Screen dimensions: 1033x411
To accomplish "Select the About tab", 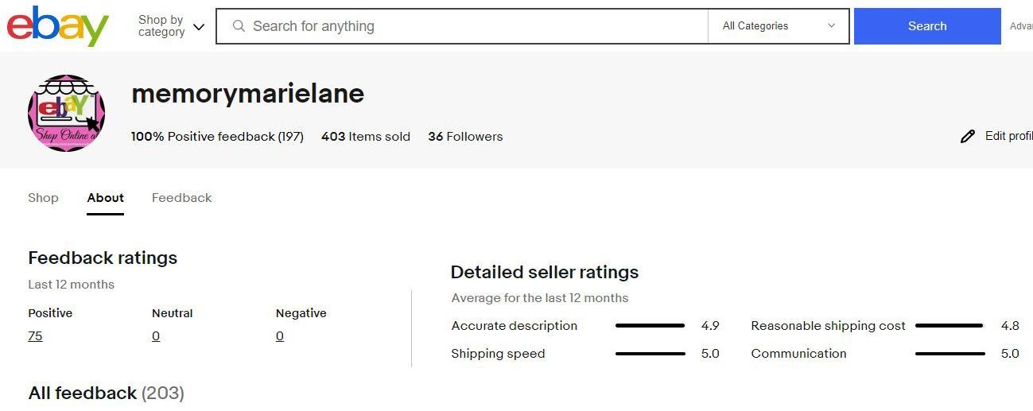I will pyautogui.click(x=105, y=198).
